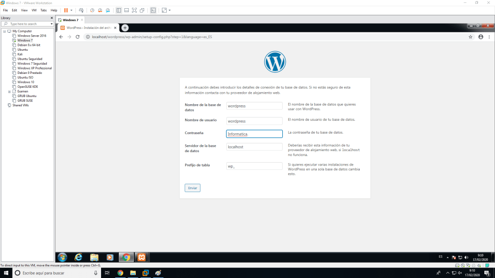
Task: Toggle the library sidebar view icon
Action: [x=119, y=10]
